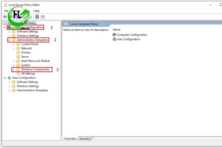Image resolution: width=222 pixels, height=148 pixels.
Task: Expand the System node
Action: pyautogui.click(x=14, y=65)
